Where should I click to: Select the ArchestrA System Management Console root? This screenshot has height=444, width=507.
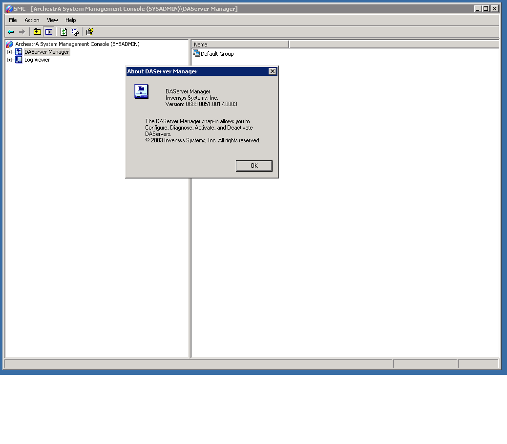77,44
